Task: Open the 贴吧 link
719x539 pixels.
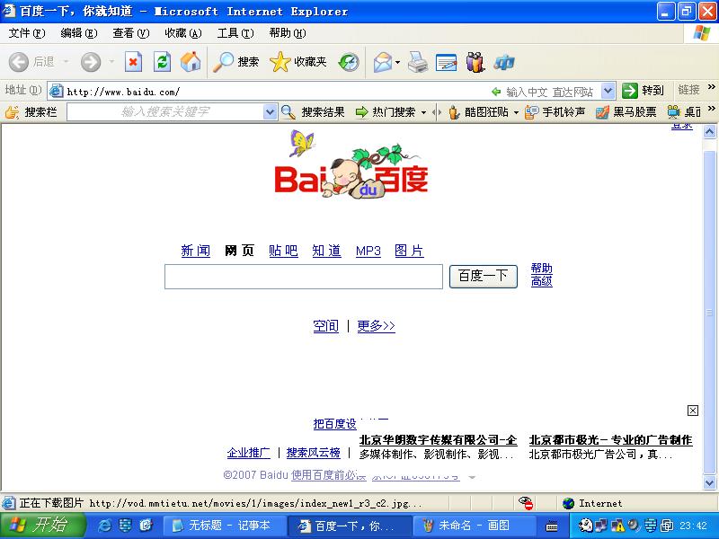Action: click(x=283, y=251)
